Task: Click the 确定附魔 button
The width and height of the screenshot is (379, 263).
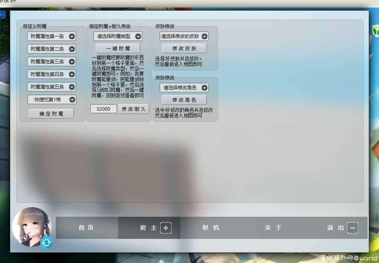Action: point(51,114)
